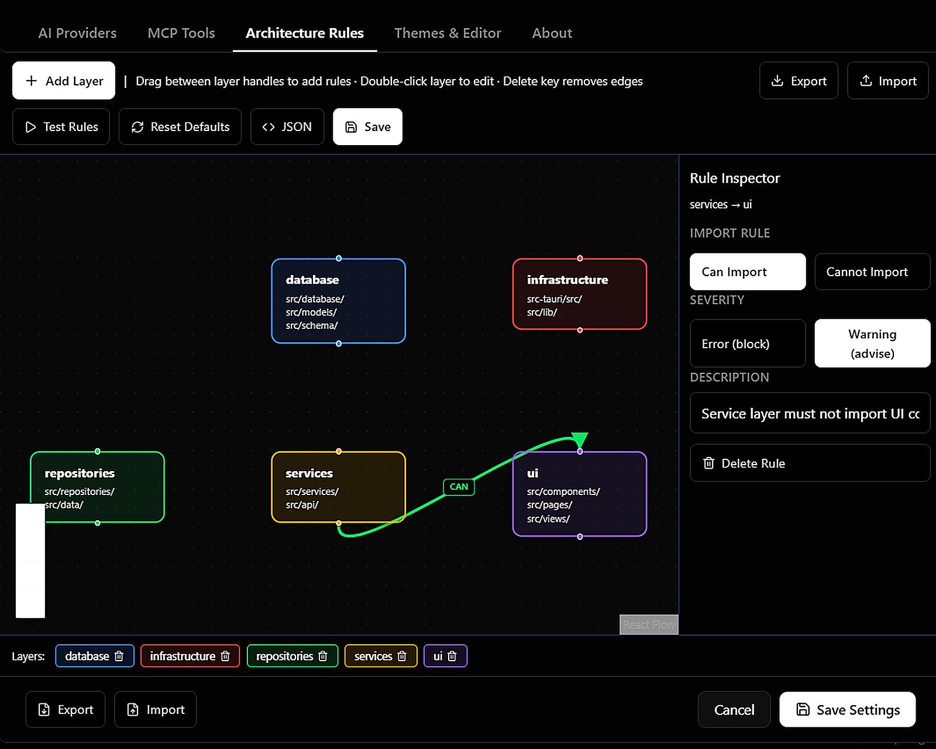Click trash icon on repositories layer chip
This screenshot has height=749, width=936.
coord(323,656)
